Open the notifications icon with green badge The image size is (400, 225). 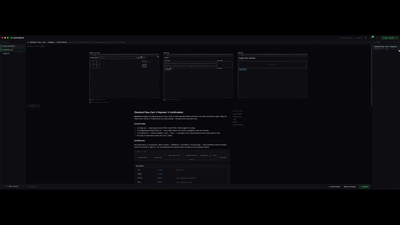[372, 38]
